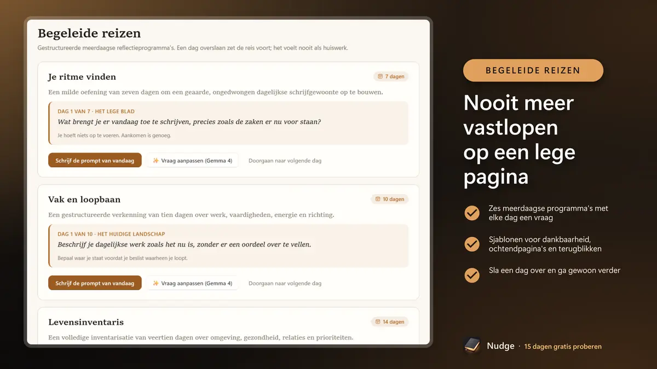Click 'Vraag aanpassen (Gemma 4)' in Vak en loopbaan card
657x369 pixels.
point(192,283)
